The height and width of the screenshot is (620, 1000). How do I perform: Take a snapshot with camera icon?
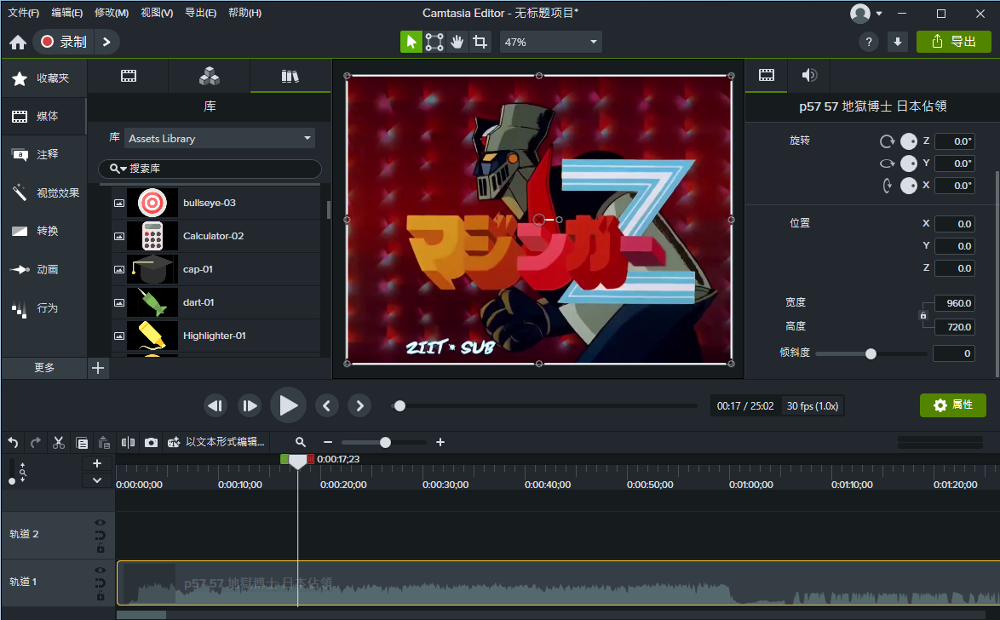pos(151,442)
